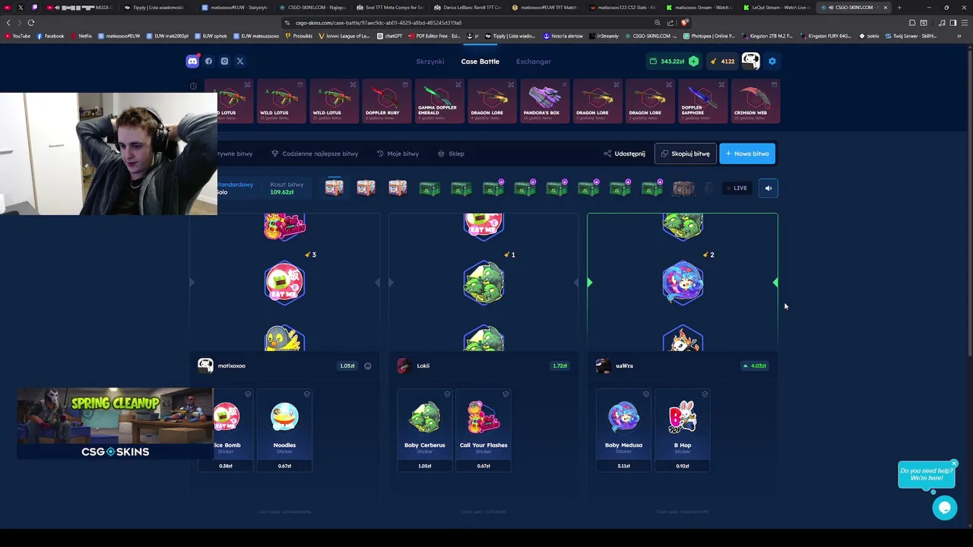
Task: Open the Instagram social icon
Action: [224, 62]
